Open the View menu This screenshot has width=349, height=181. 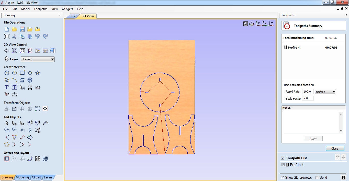coord(54,9)
